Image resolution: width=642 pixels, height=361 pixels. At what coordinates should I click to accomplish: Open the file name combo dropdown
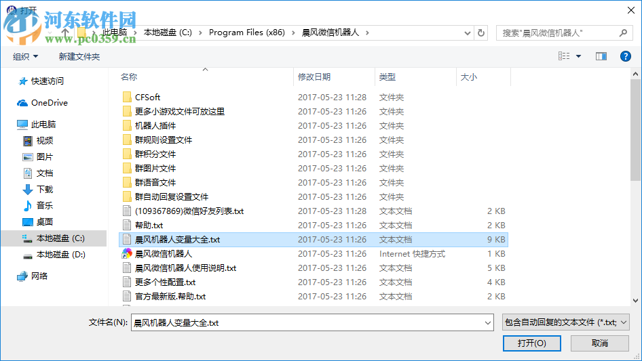488,322
